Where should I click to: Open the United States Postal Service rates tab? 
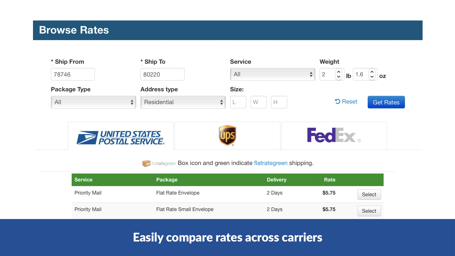[121, 136]
